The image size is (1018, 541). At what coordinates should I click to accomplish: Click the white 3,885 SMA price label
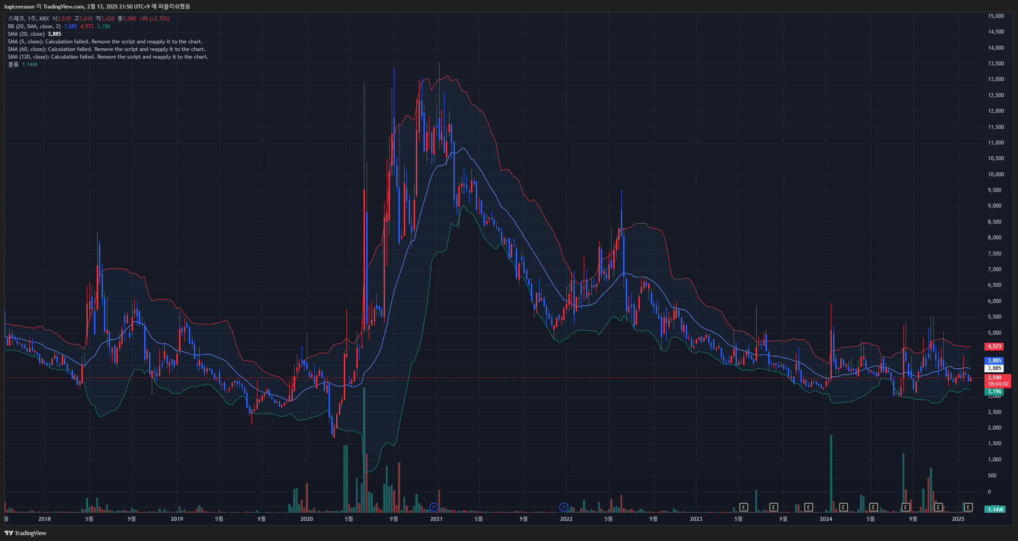994,368
